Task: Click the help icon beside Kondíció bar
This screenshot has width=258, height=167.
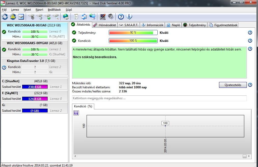Action: [250, 40]
